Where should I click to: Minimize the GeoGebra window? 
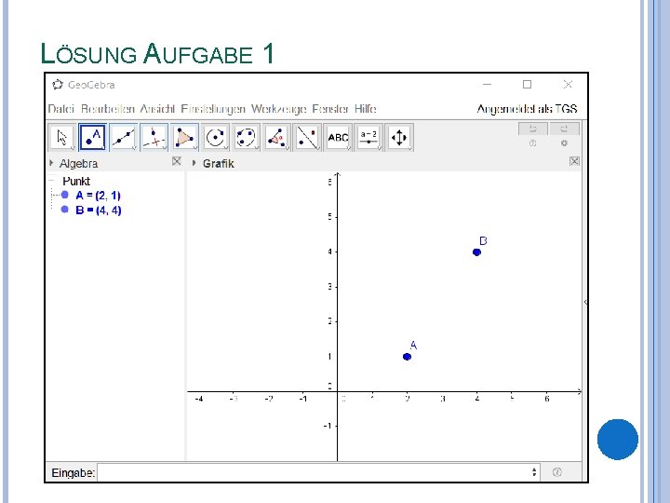487,84
